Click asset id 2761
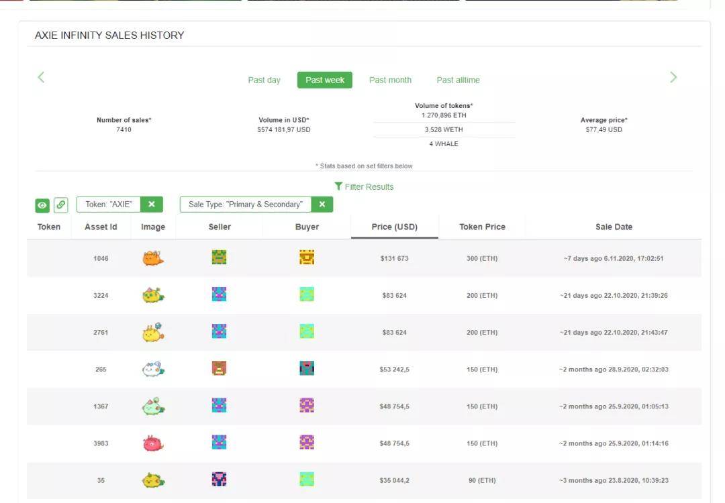725x503 pixels. point(101,333)
